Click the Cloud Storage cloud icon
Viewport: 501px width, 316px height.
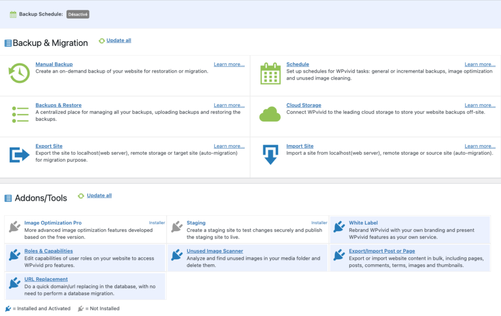pos(270,114)
